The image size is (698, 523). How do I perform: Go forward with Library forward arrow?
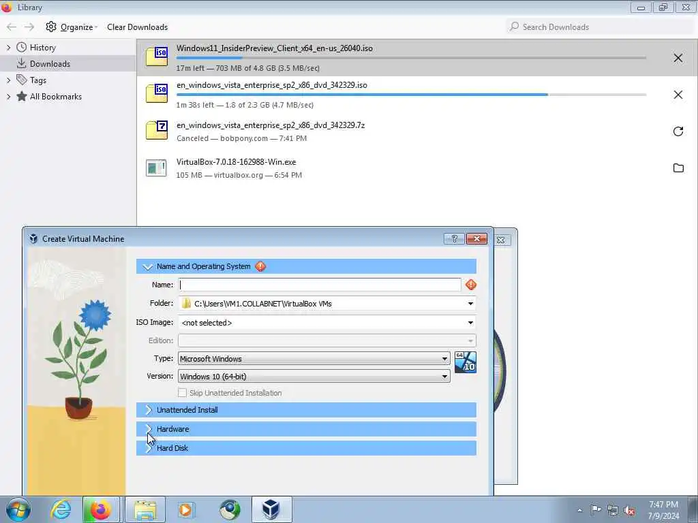click(x=29, y=27)
